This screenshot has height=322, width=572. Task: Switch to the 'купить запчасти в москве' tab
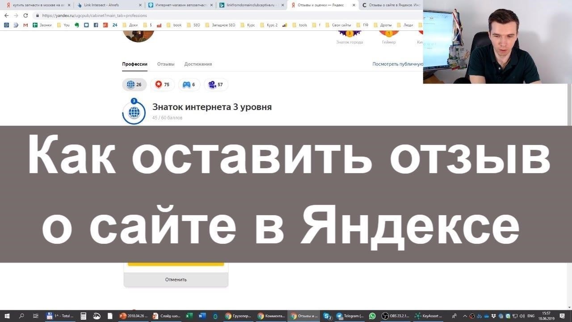[37, 5]
